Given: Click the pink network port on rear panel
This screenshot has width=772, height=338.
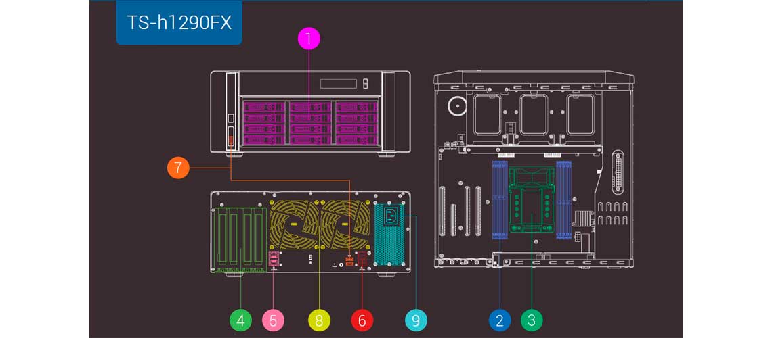Looking at the screenshot, I should 274,260.
